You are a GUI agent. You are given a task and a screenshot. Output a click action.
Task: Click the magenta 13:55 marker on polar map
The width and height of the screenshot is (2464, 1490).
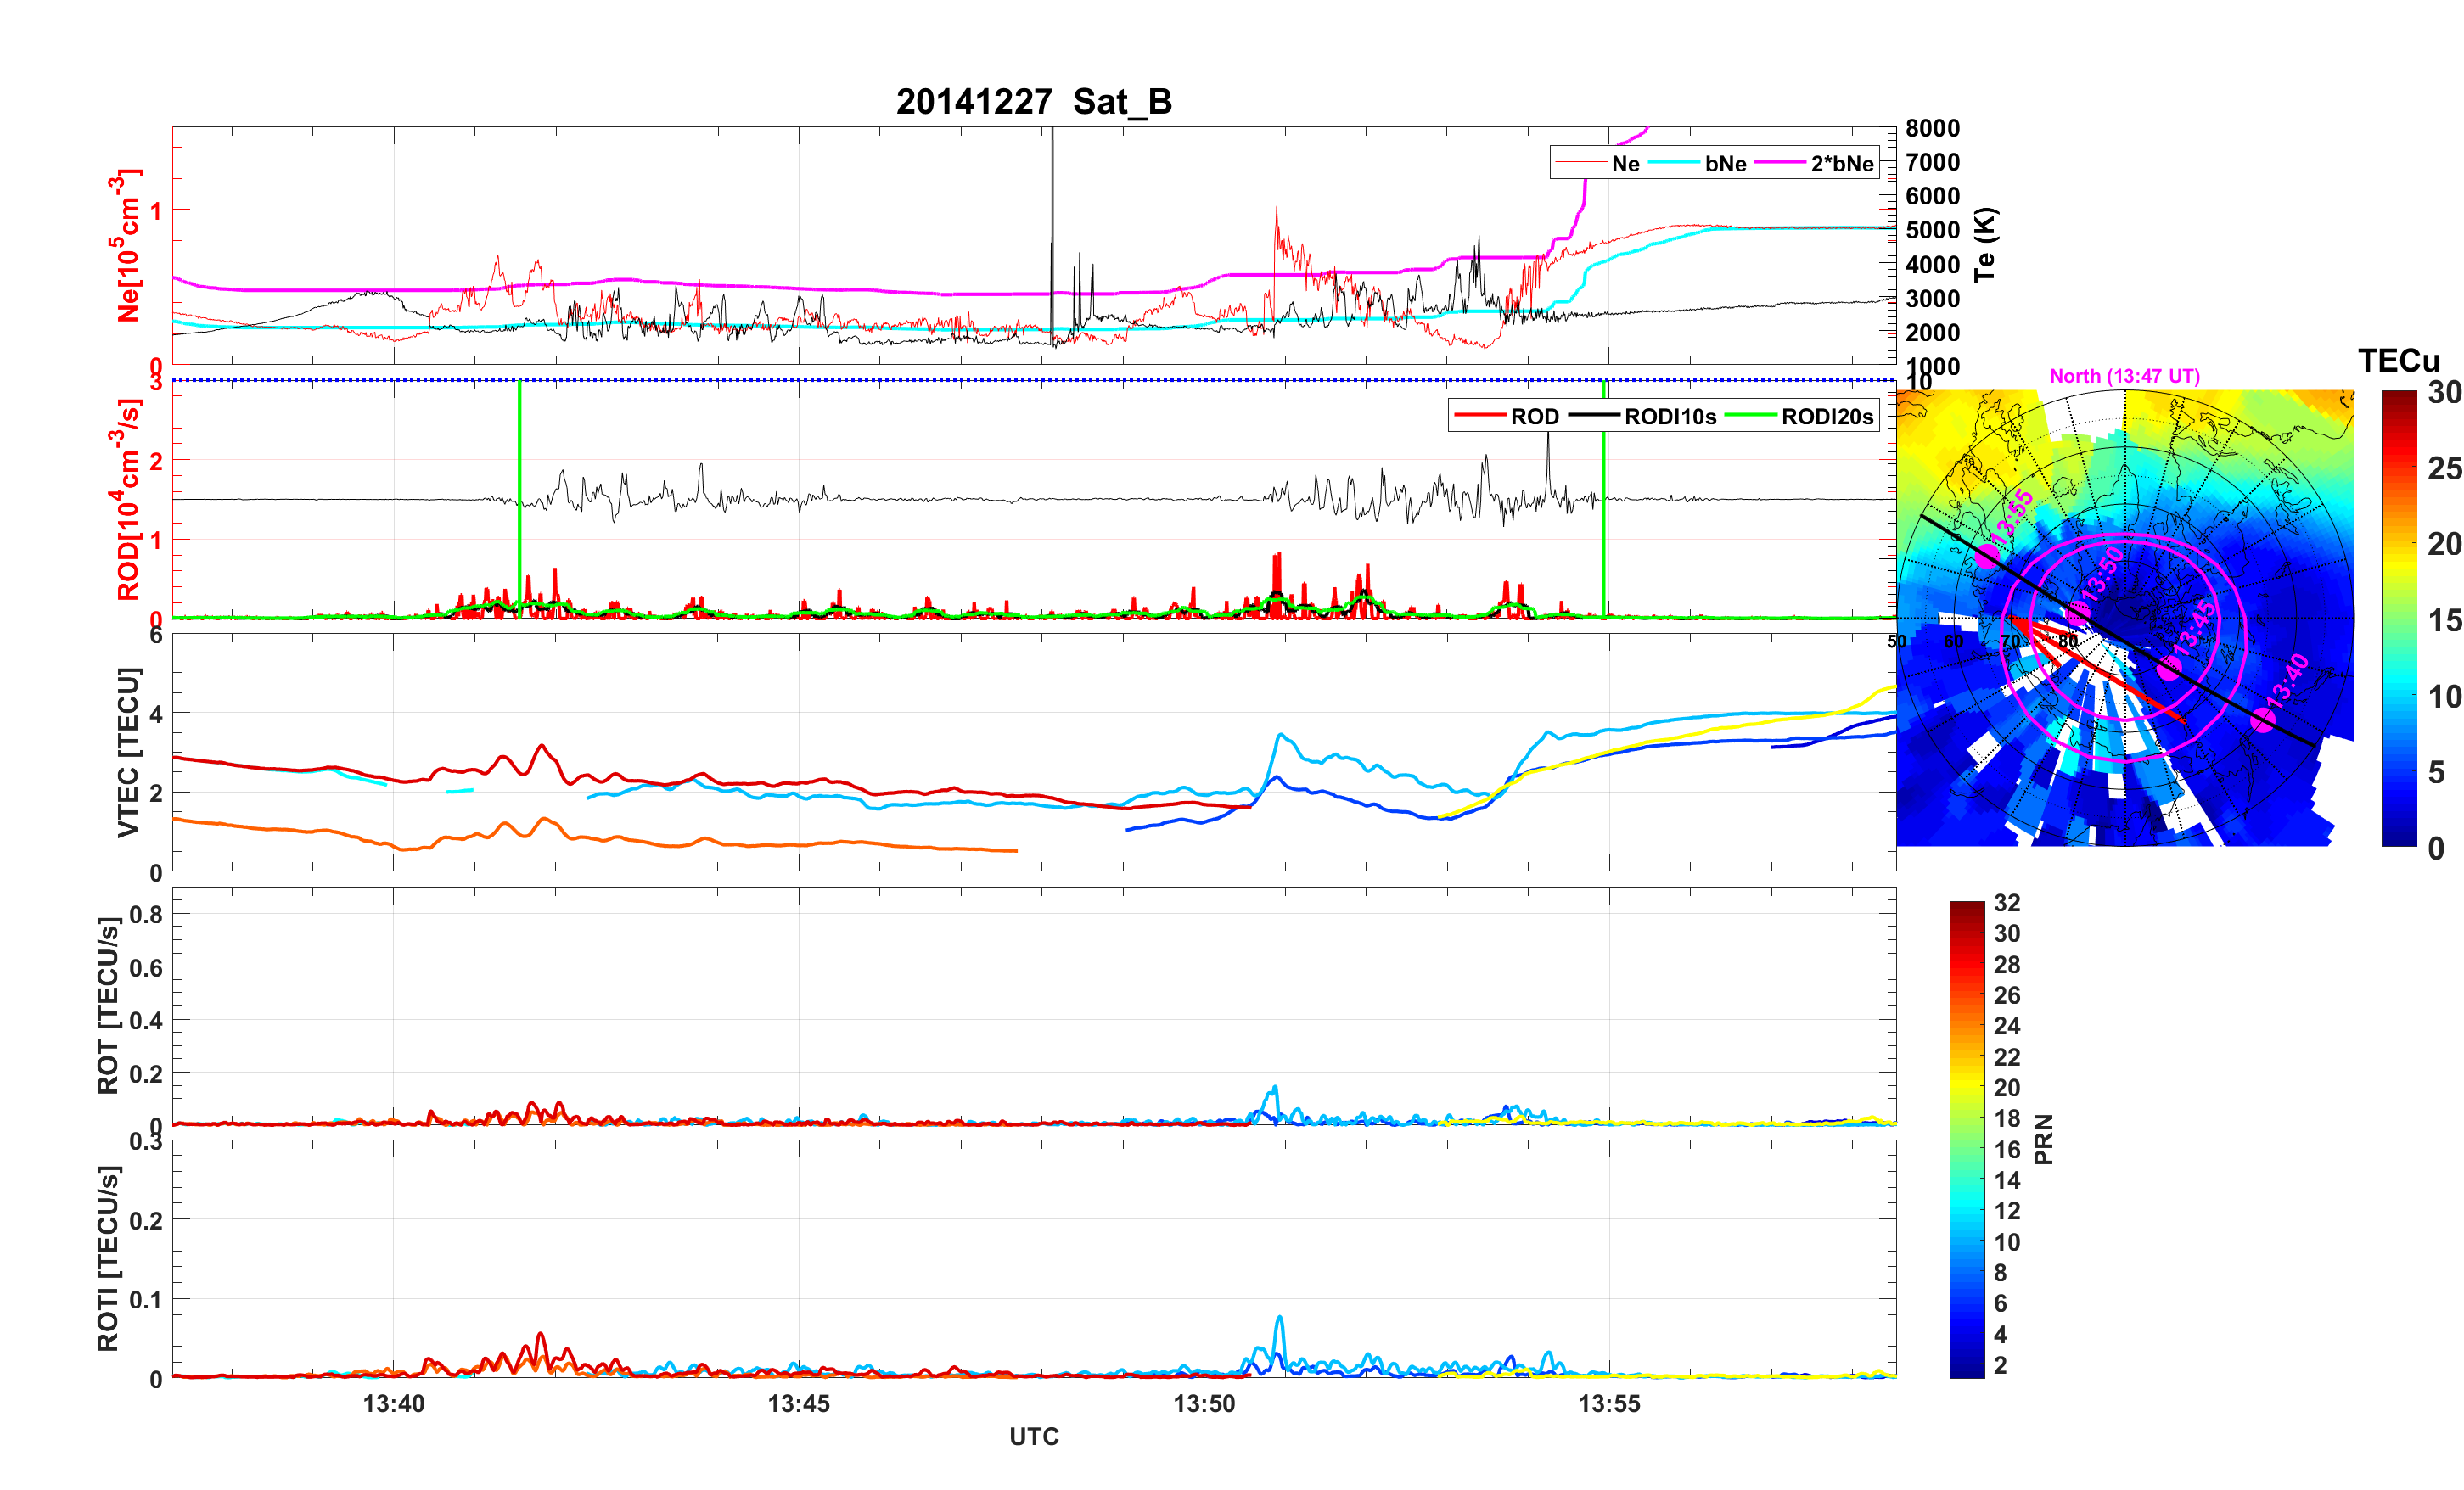tap(1987, 556)
